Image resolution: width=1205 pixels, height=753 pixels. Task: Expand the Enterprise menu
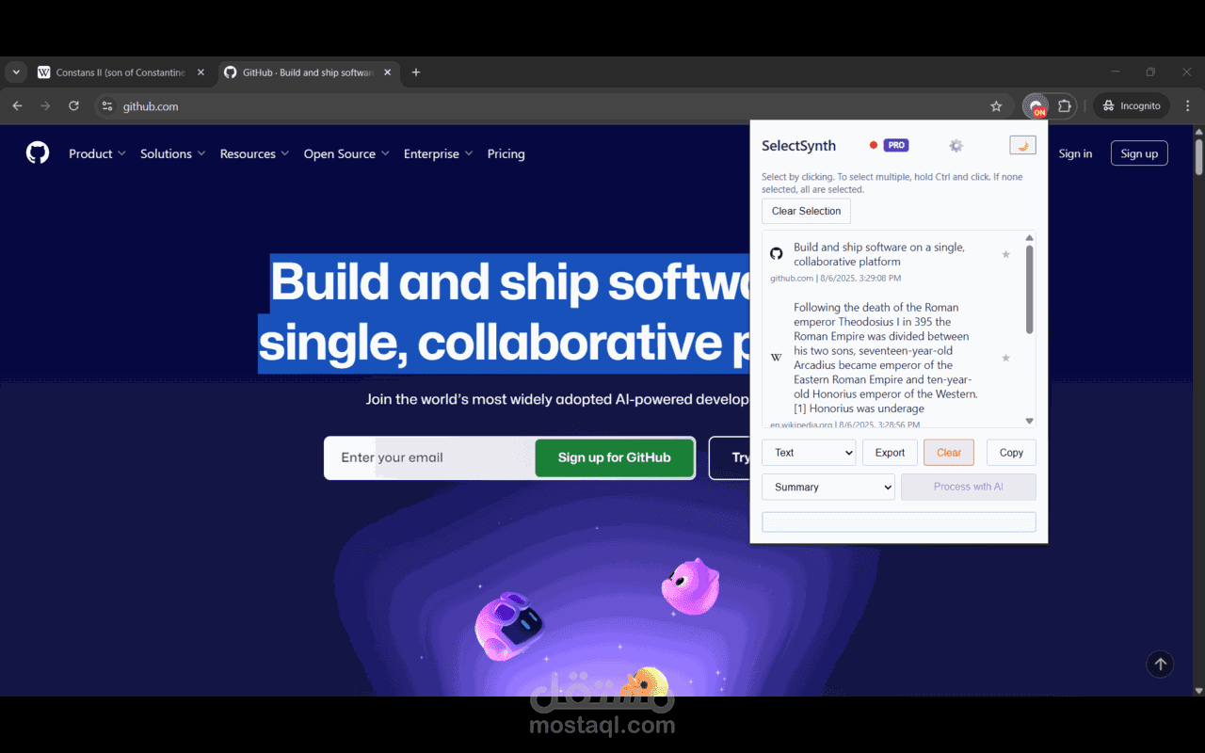(438, 153)
